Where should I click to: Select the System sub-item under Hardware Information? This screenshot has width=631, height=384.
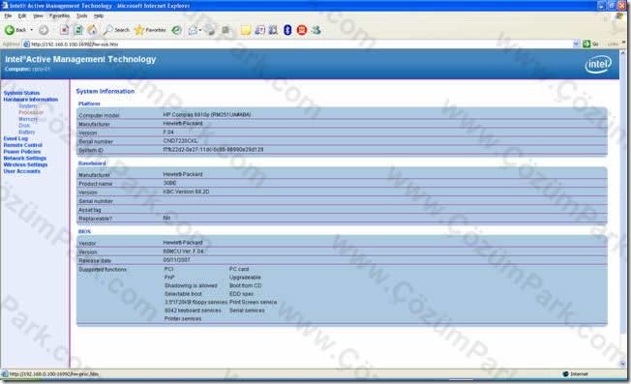pos(28,106)
